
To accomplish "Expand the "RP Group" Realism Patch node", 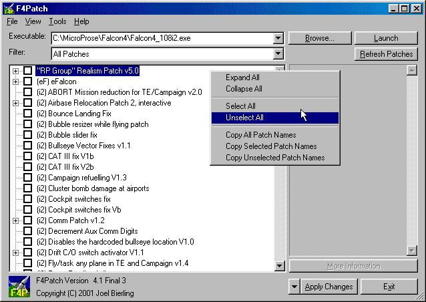I will click(x=15, y=71).
